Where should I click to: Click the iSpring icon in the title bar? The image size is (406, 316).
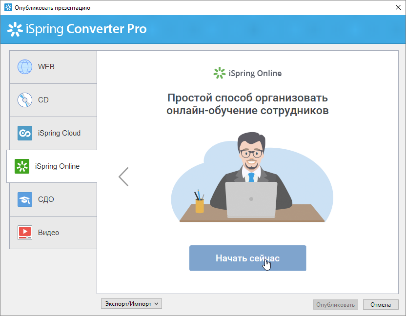point(8,7)
